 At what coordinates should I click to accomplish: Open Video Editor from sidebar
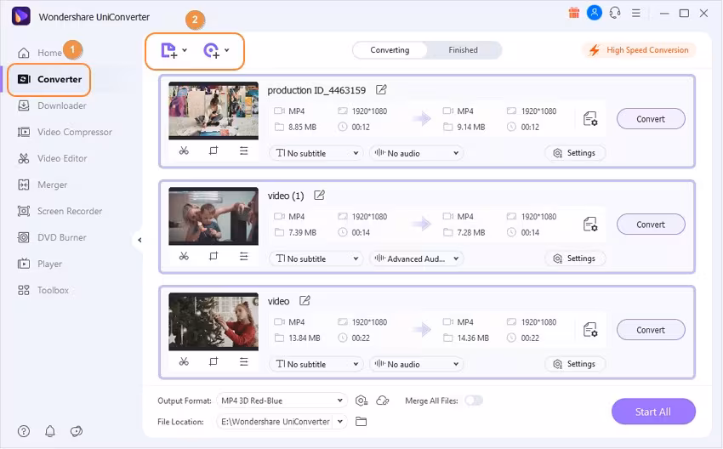point(52,158)
